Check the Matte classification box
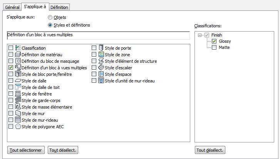This screenshot has width=280, height=159. 214,48
